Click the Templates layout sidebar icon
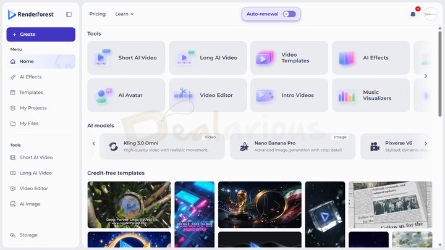This screenshot has width=445, height=250. click(x=13, y=93)
